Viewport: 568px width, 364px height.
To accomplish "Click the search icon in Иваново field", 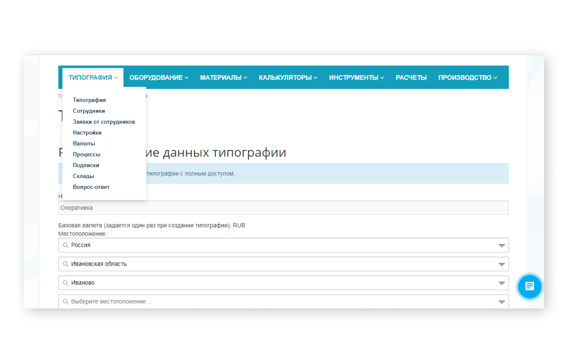I will coord(66,283).
